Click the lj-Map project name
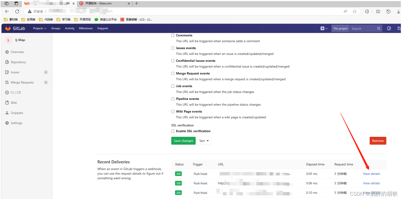402x199 pixels. (x=20, y=40)
